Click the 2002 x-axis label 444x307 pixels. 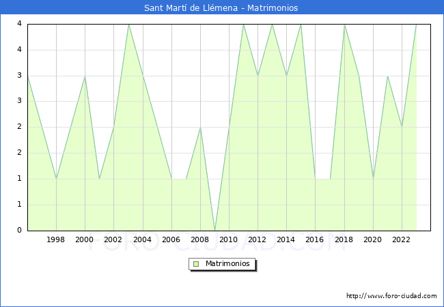pos(113,239)
